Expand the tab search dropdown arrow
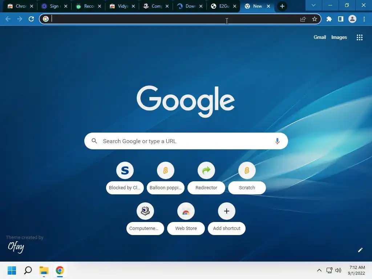The width and height of the screenshot is (372, 279). tap(314, 5)
